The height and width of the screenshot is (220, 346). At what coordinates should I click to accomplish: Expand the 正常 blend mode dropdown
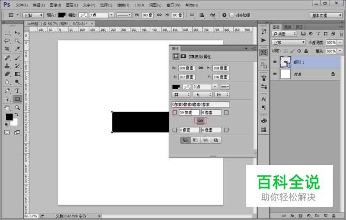pyautogui.click(x=289, y=42)
